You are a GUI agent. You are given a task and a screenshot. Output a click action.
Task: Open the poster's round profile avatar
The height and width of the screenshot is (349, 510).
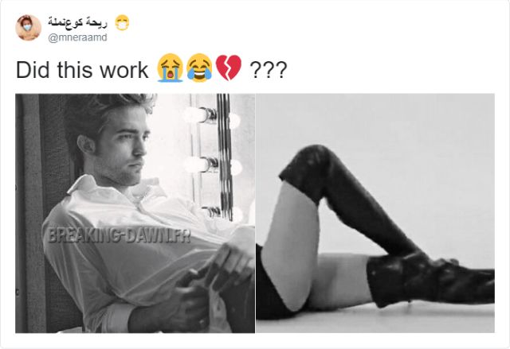click(29, 28)
